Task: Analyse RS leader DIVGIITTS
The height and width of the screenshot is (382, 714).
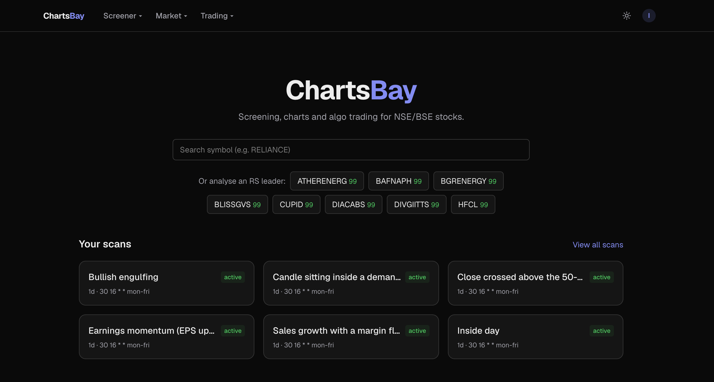Action: 416,204
